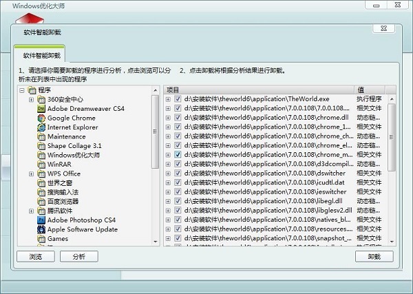413x294 pixels.
Task: Click the Shape Collage 3.1 folder icon
Action: (41, 146)
